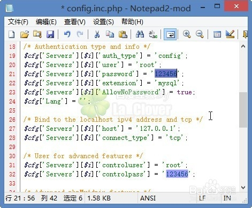Redo the last undone edit
The image size is (252, 208).
(x=80, y=34)
